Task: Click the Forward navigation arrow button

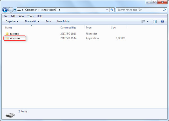Action: point(11,10)
